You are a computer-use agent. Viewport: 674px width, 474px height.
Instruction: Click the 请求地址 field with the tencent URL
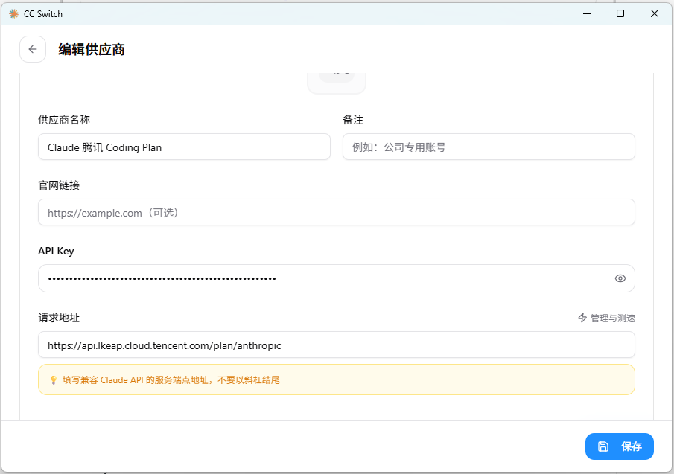pos(336,345)
